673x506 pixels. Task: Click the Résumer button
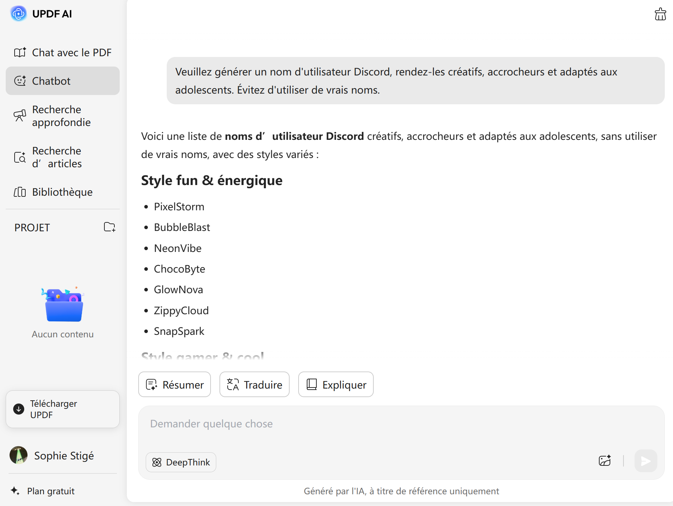click(x=175, y=385)
